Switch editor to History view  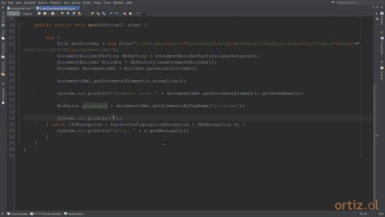(x=27, y=14)
